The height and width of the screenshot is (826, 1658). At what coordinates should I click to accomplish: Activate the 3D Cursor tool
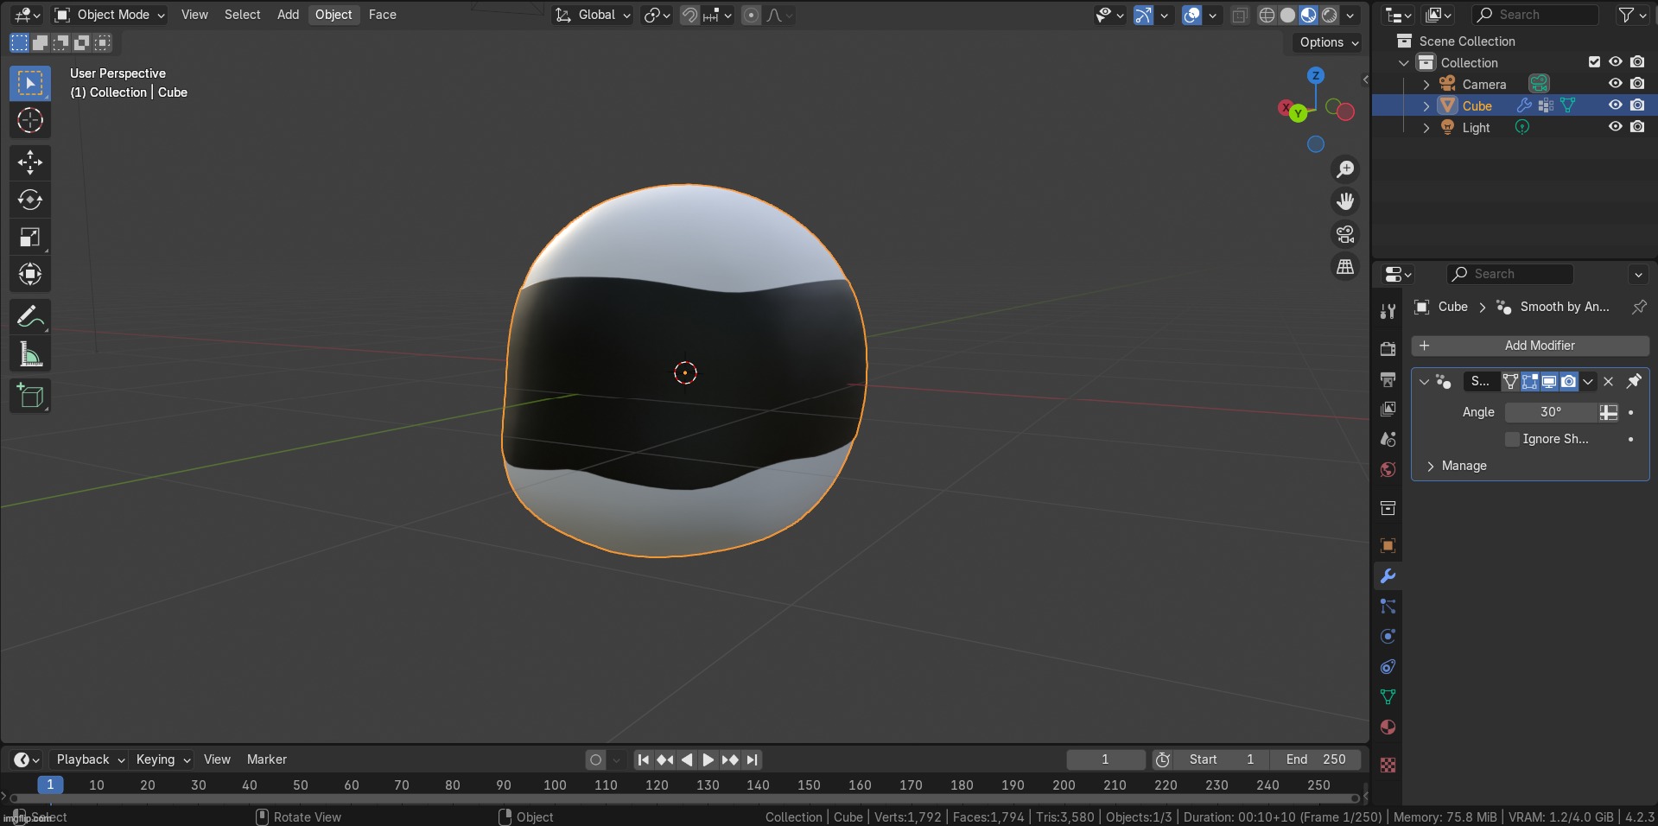pos(30,120)
